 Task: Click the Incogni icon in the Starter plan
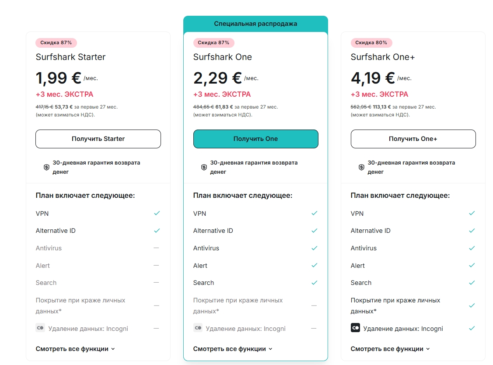click(x=40, y=327)
